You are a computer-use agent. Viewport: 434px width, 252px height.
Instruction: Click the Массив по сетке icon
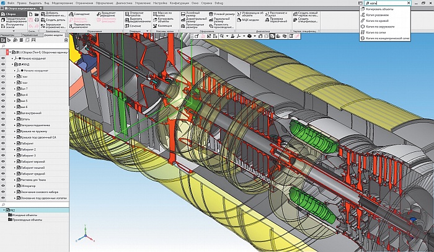(155, 13)
